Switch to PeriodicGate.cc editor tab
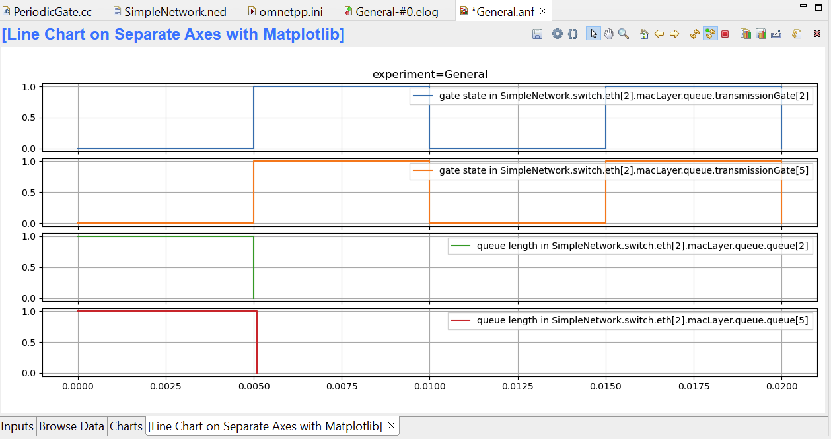This screenshot has height=439, width=831. click(x=47, y=11)
